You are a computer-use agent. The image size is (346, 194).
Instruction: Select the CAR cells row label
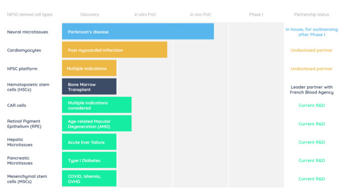click(16, 105)
